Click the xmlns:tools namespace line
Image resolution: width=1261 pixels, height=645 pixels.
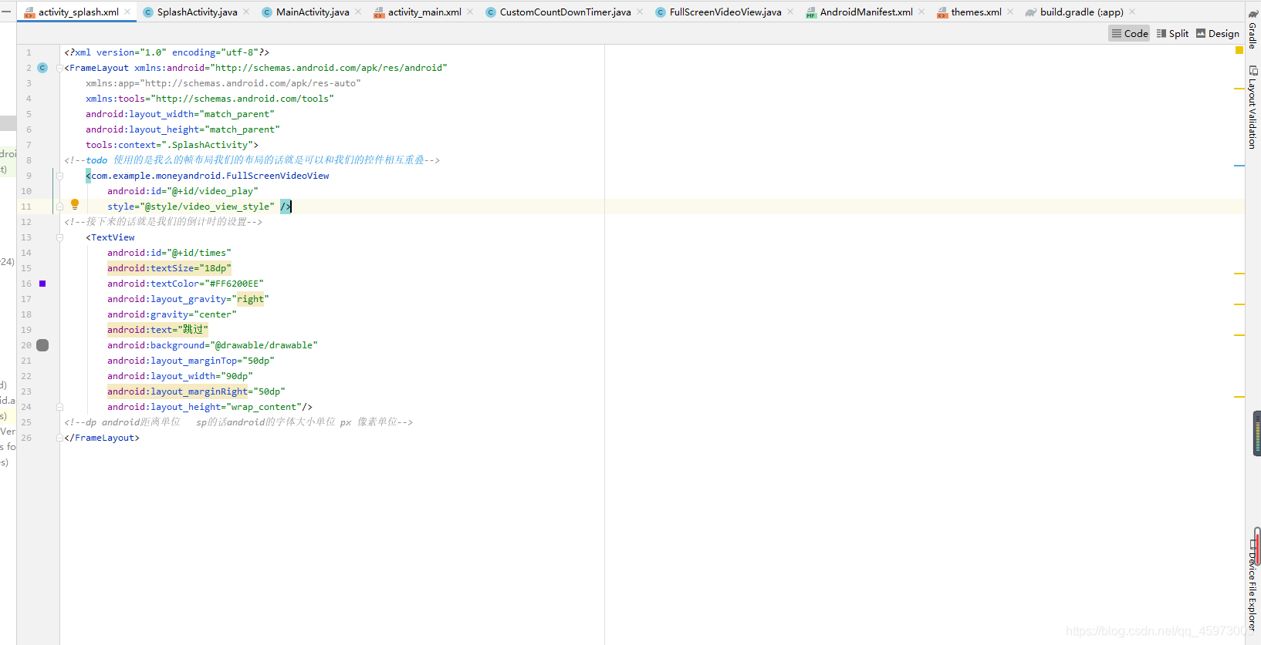(210, 99)
